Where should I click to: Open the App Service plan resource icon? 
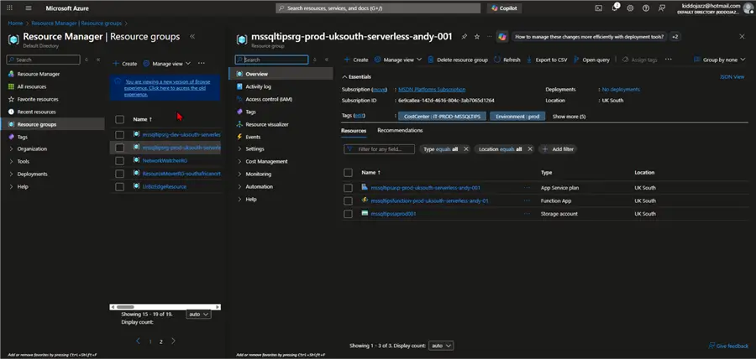coord(365,187)
